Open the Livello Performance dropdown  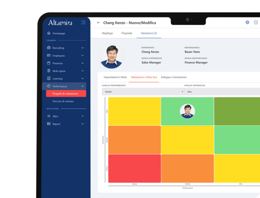(x=143, y=92)
